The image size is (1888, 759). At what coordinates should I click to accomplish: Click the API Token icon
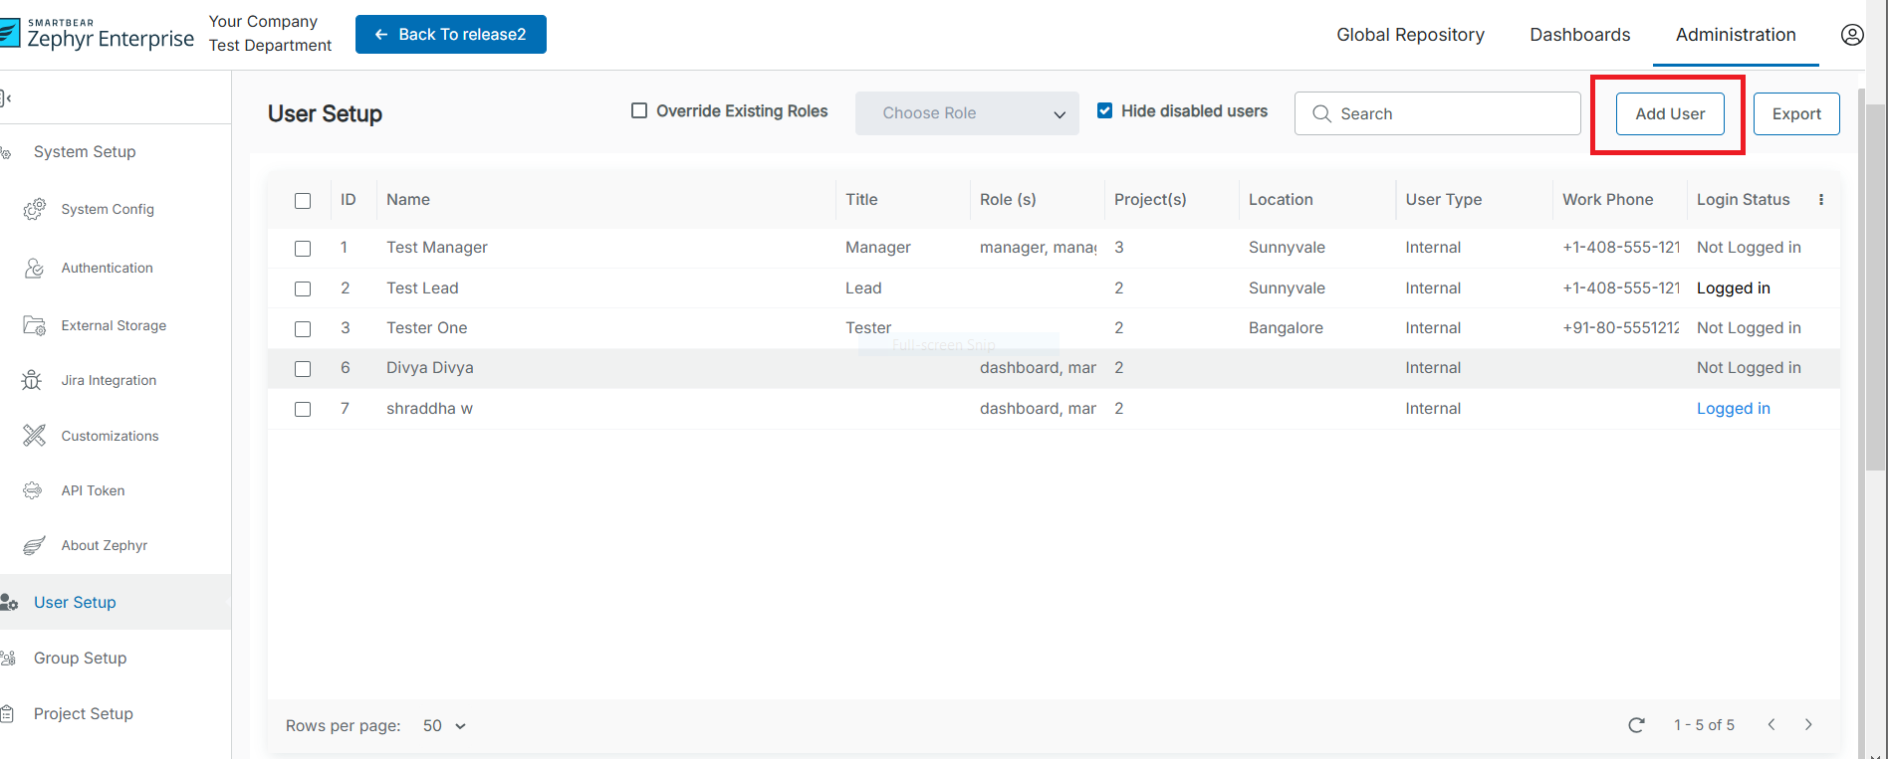(x=33, y=490)
